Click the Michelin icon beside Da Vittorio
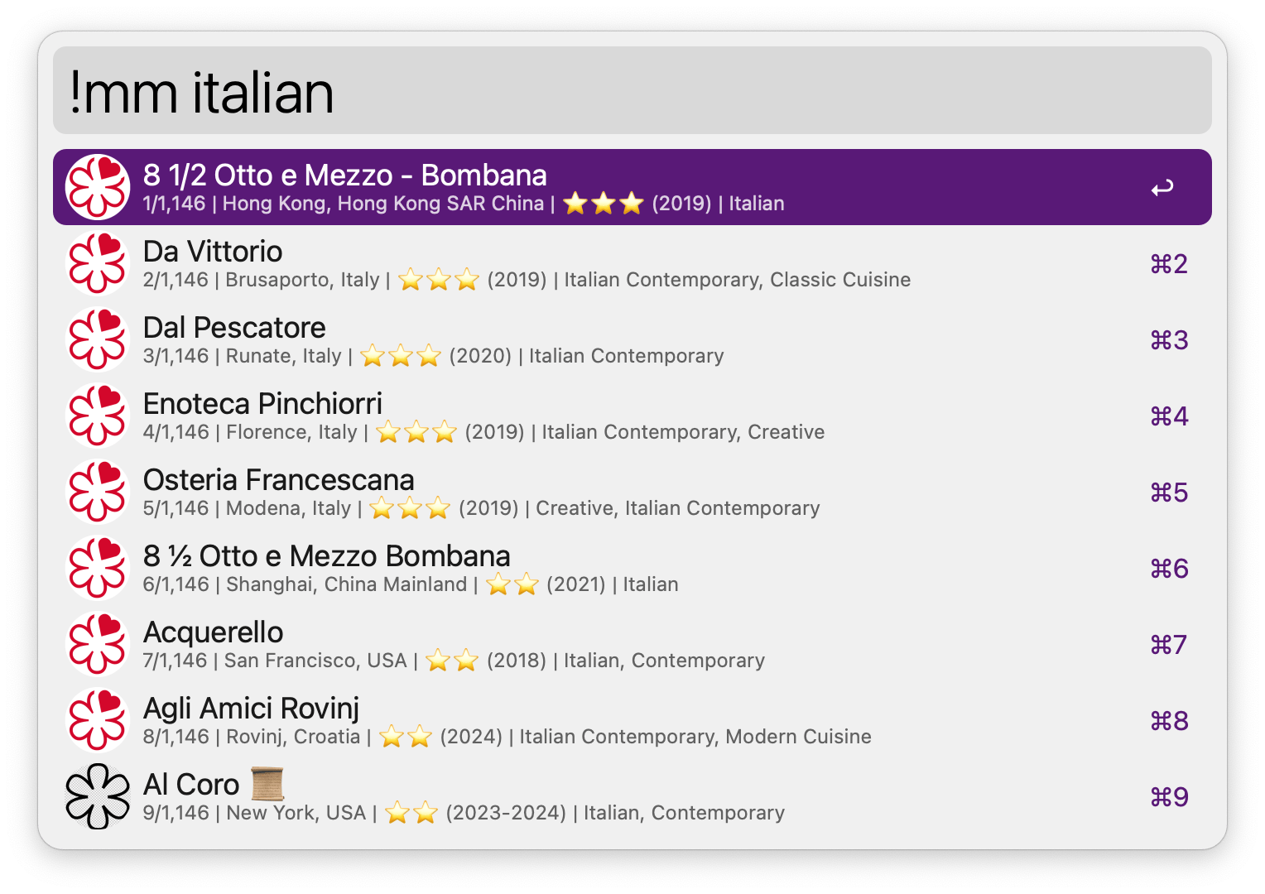The height and width of the screenshot is (894, 1265). coord(98,263)
